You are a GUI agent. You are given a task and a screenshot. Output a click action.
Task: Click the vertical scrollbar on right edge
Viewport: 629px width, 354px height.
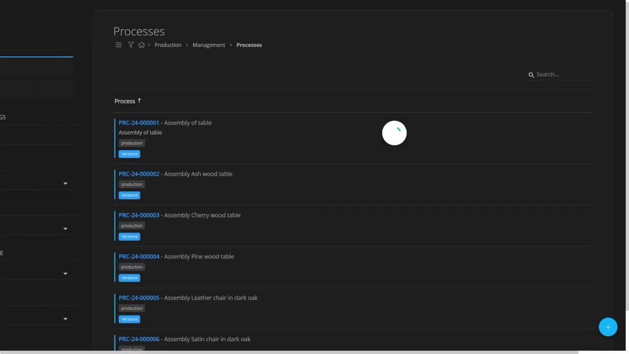coord(627,155)
